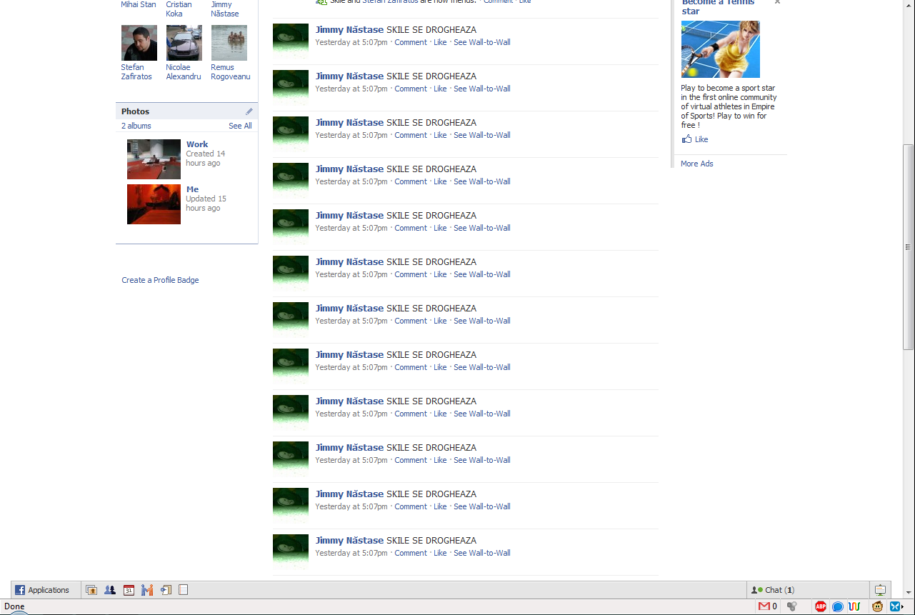
Task: Click the icon just right of the M-shaped icon
Action: tap(166, 590)
